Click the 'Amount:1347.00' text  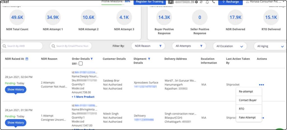pos(82,126)
